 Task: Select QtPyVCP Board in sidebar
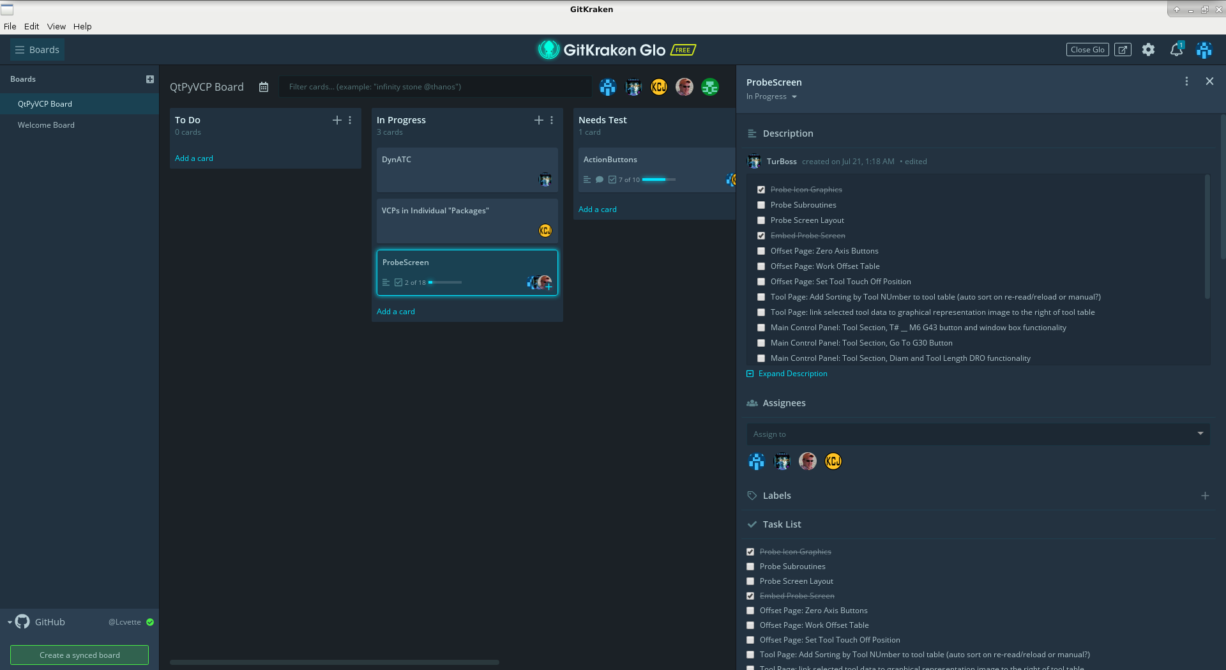79,104
